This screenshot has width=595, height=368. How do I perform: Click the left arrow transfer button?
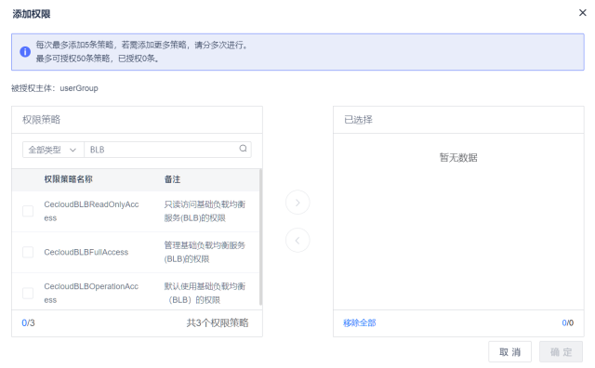point(297,240)
